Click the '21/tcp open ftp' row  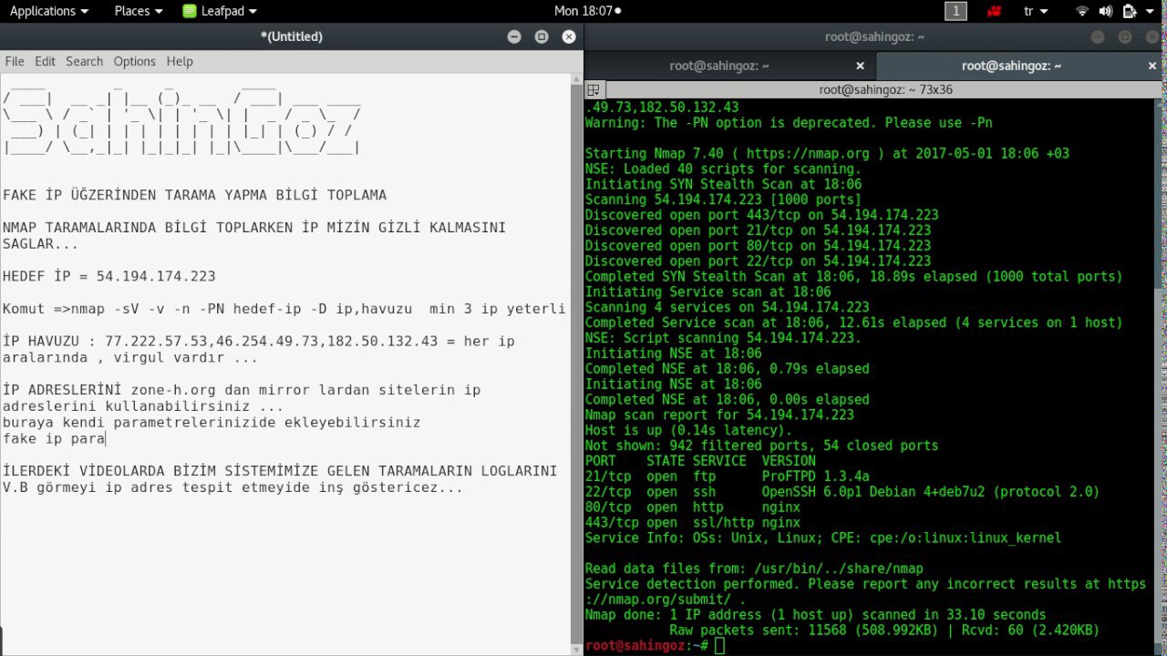tap(727, 477)
